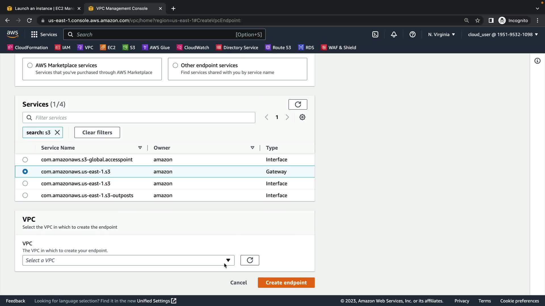Refresh the VPC dropdown list

250,260
